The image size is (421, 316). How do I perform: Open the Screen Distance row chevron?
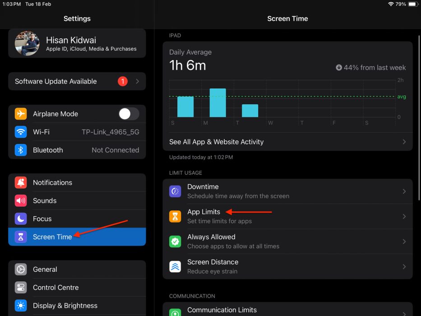click(x=404, y=266)
